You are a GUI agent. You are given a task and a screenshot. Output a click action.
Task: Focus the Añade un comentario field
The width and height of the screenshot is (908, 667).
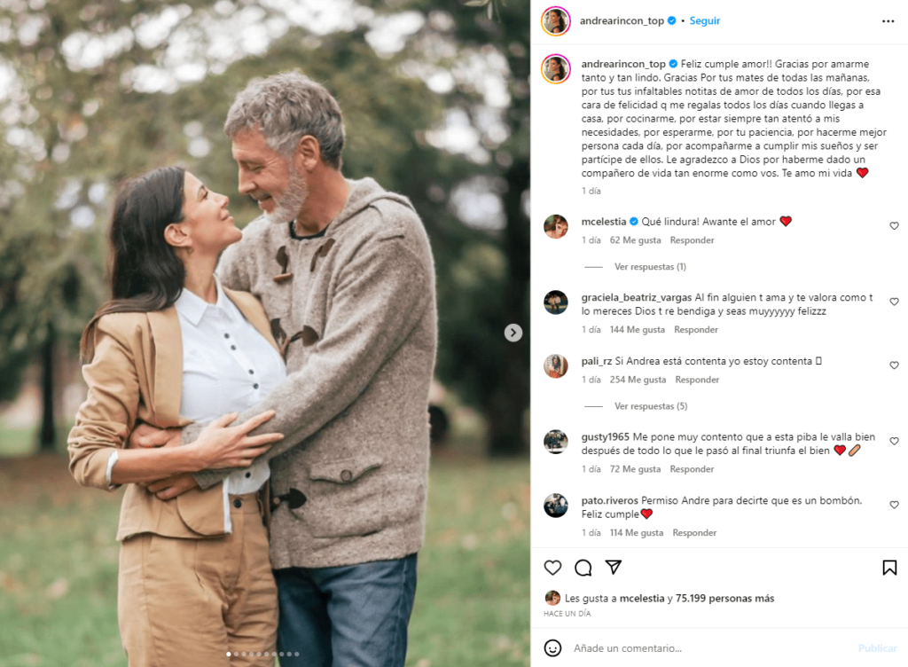[x=712, y=648]
